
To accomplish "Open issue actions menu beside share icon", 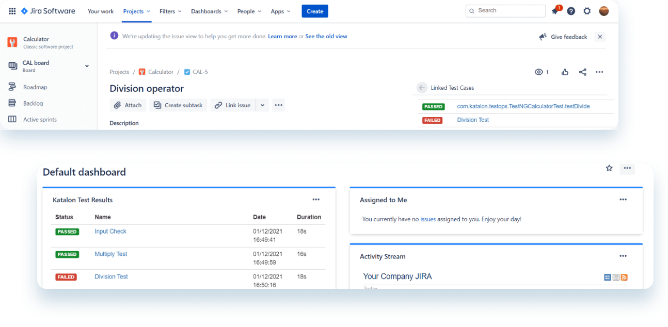I will pyautogui.click(x=599, y=72).
